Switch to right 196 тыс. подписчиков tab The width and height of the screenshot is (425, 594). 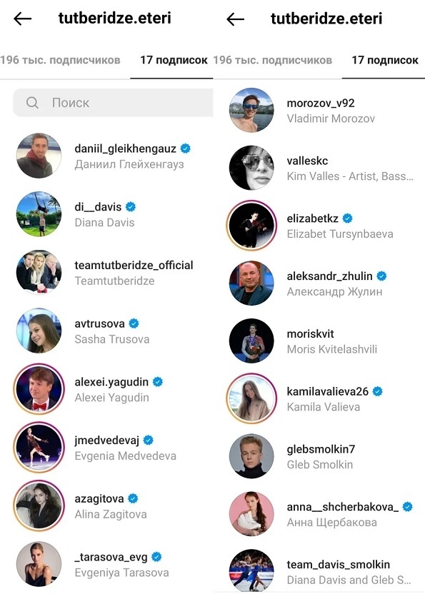273,60
